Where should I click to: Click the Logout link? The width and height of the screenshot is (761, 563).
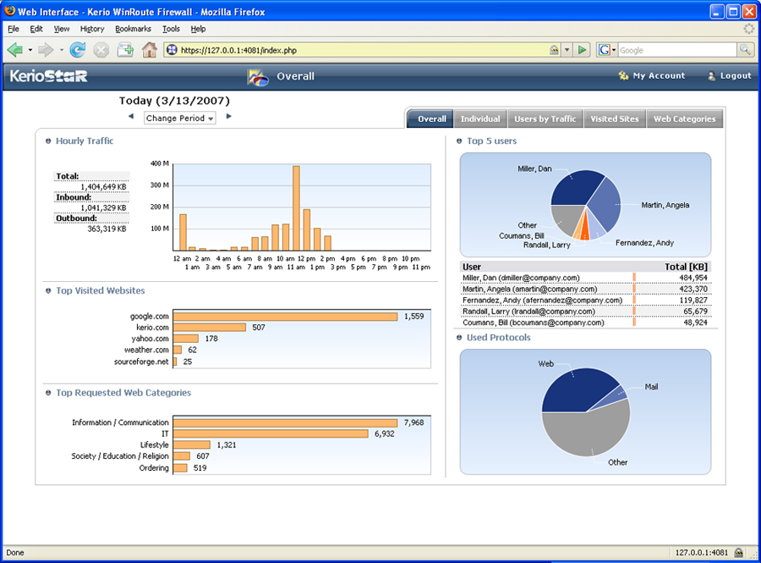(729, 76)
